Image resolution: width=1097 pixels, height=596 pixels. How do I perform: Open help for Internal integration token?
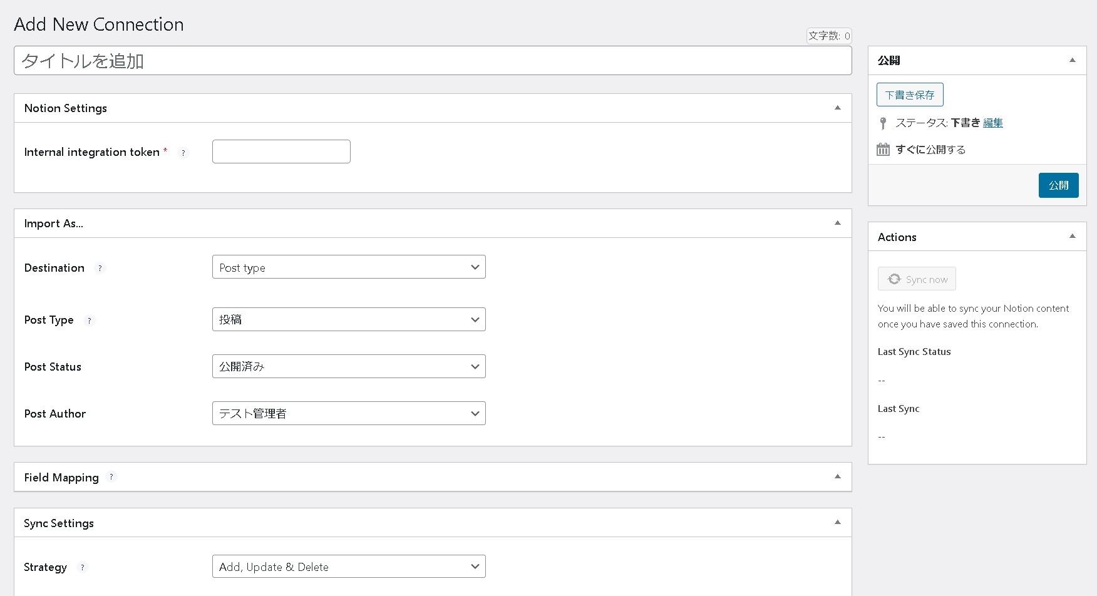[183, 152]
